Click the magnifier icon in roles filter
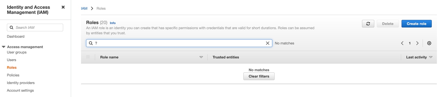Viewport: 441px width, 97px height. 91,43
